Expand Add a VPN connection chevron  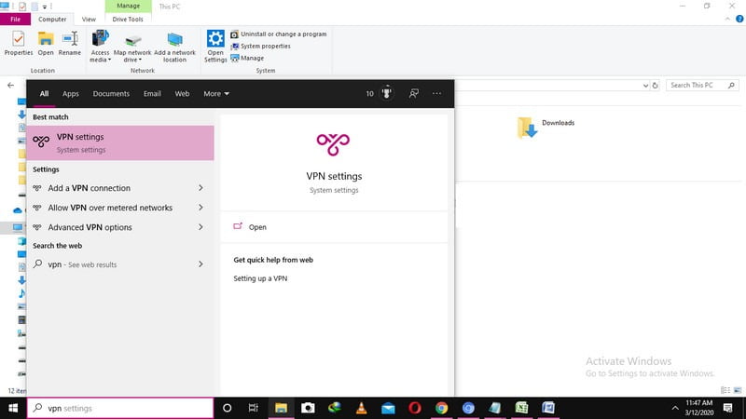click(200, 188)
